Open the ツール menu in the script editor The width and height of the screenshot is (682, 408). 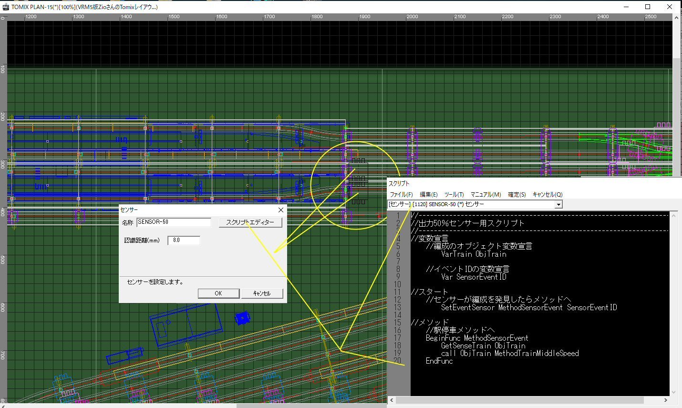tap(454, 194)
